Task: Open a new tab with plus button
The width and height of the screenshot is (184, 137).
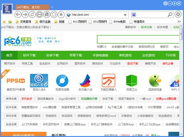Action: click(52, 7)
